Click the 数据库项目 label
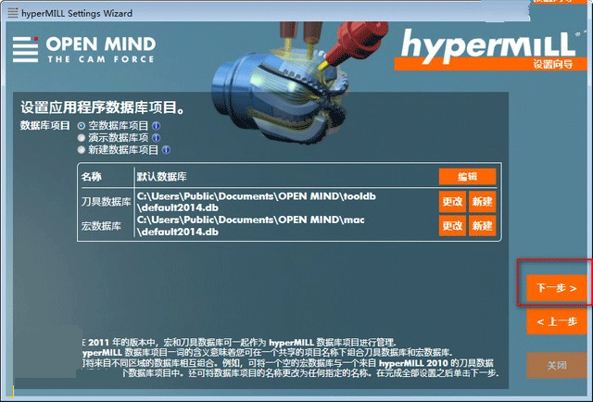 [45, 126]
